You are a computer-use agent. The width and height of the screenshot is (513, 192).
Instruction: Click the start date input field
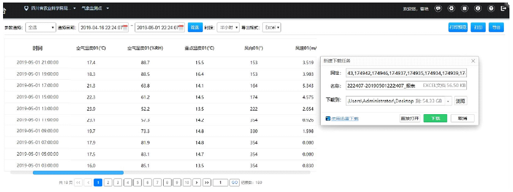click(104, 28)
